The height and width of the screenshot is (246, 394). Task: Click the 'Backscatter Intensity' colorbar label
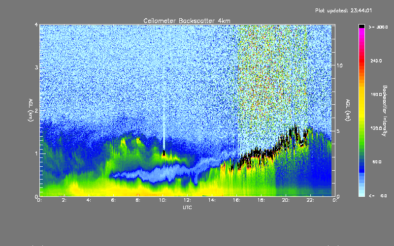pos(385,111)
